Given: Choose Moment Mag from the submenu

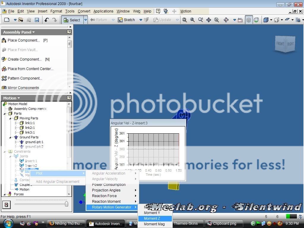Looking at the screenshot, I should click(155, 224).
